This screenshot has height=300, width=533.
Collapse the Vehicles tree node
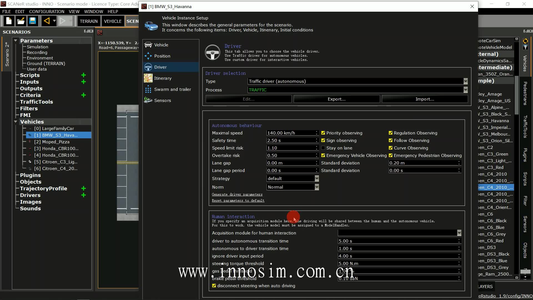(x=16, y=122)
